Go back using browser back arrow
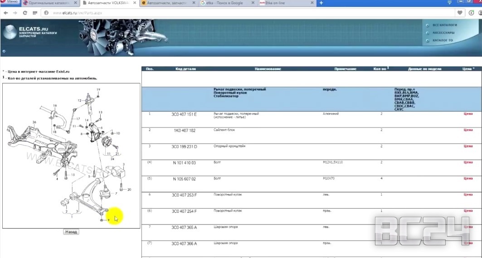Image resolution: width=482 pixels, height=258 pixels. point(5,13)
